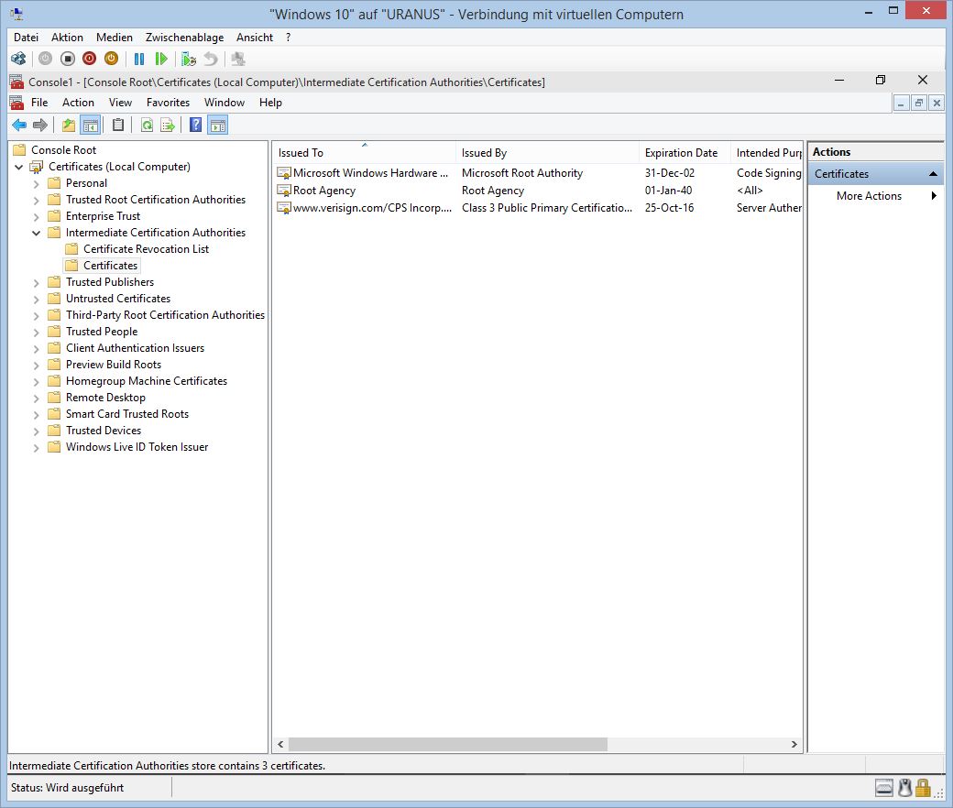Expand the More Actions submenu arrow

pyautogui.click(x=934, y=196)
